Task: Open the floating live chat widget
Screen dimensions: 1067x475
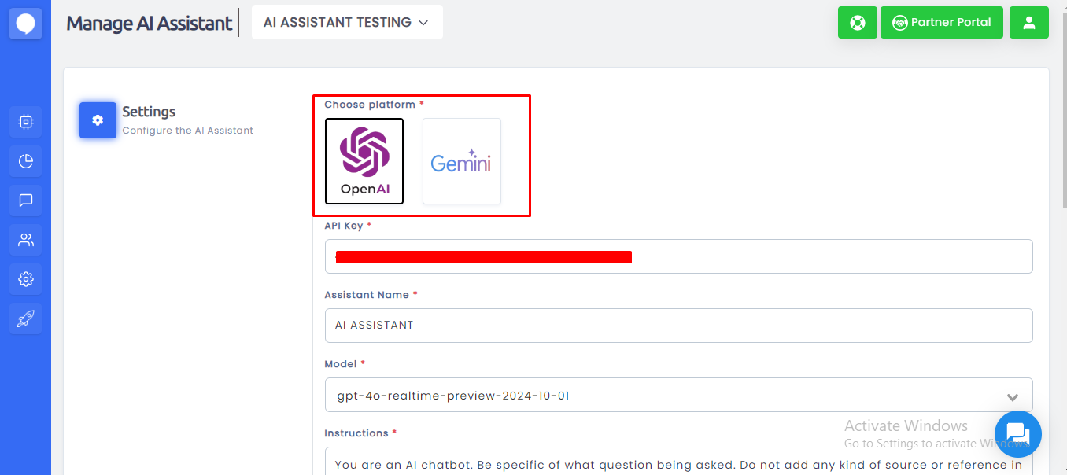Action: coord(1018,434)
